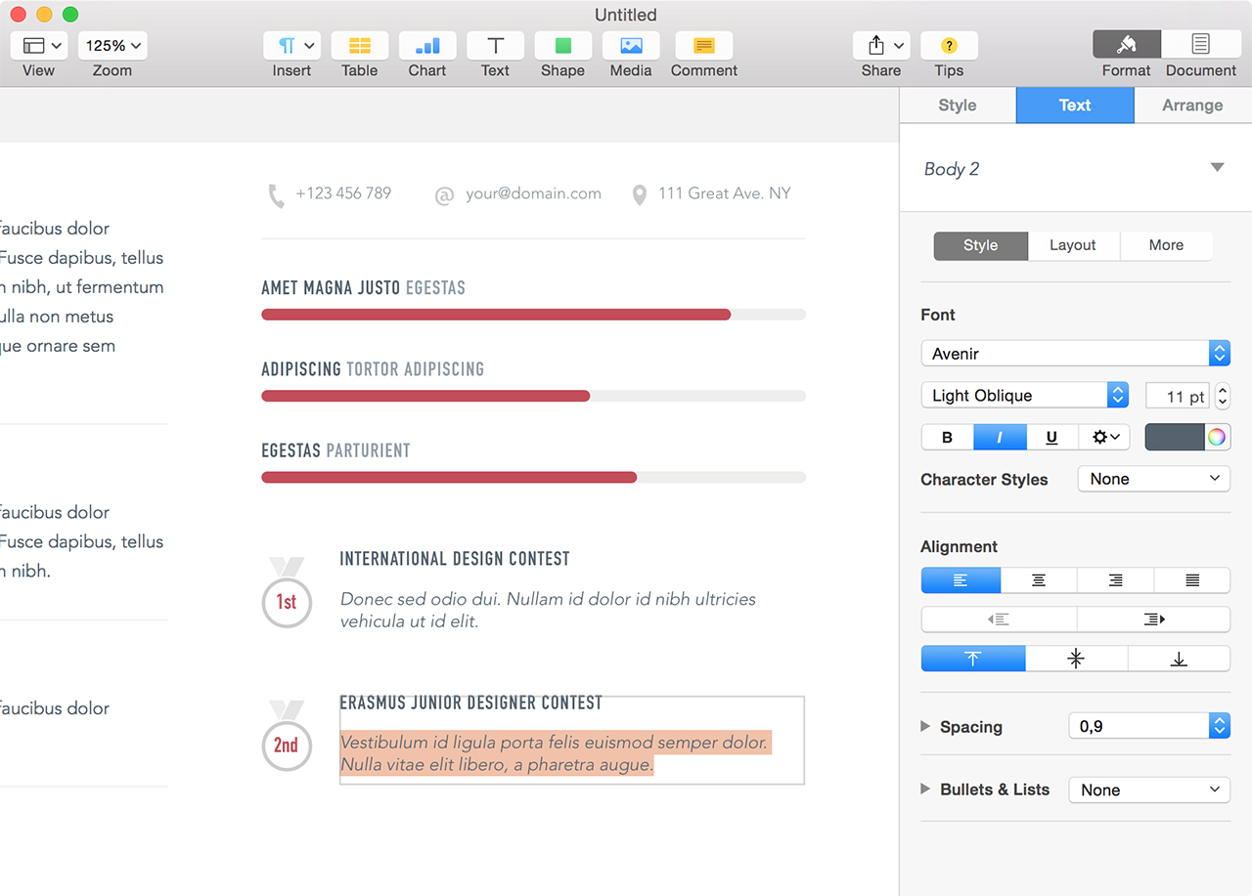The image size is (1252, 896).
Task: Expand the Spacing section
Action: click(x=925, y=727)
